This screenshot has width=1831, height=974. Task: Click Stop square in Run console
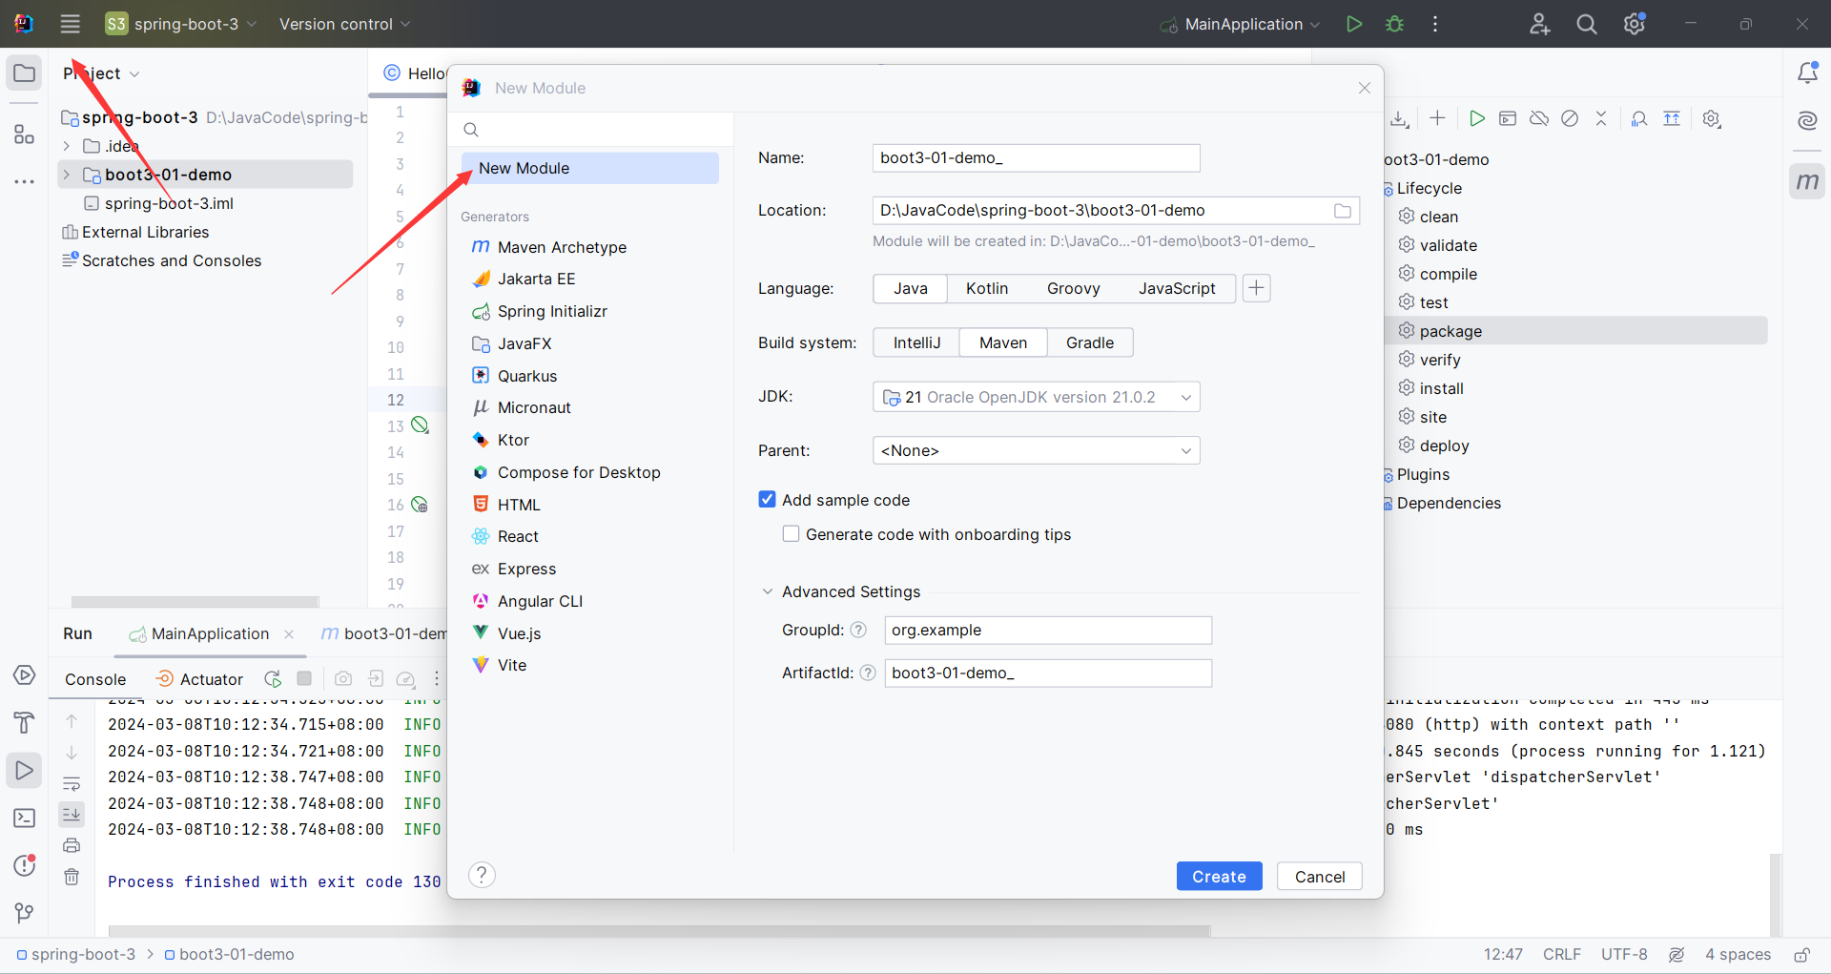(304, 678)
